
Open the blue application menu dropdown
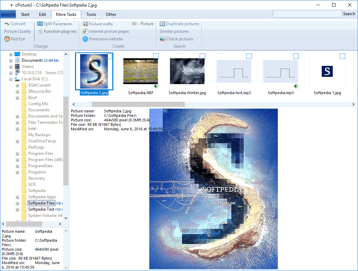pyautogui.click(x=8, y=14)
